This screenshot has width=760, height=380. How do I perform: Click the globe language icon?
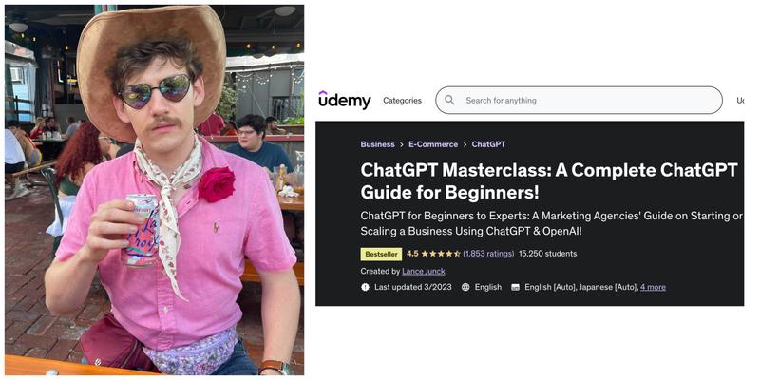coord(465,287)
